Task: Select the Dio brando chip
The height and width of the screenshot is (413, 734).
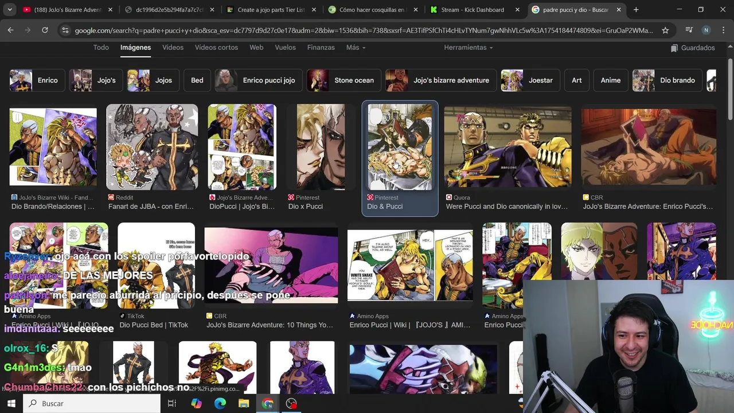Action: pos(666,80)
